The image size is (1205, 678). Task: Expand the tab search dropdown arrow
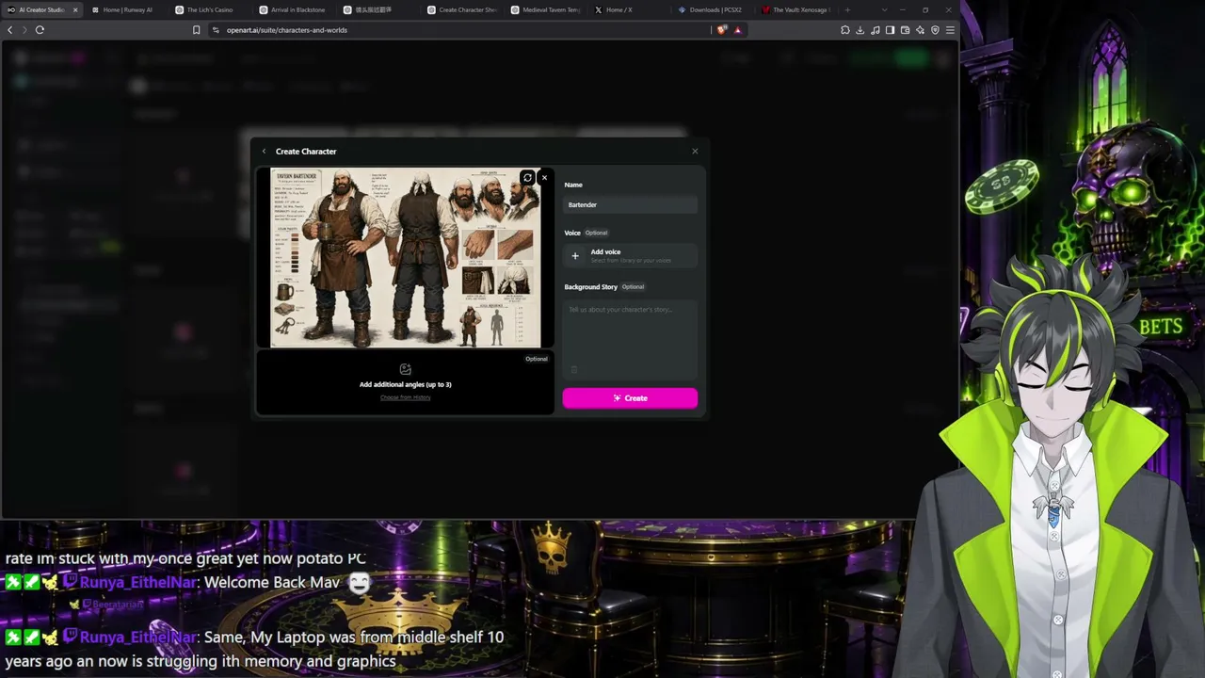coord(884,9)
